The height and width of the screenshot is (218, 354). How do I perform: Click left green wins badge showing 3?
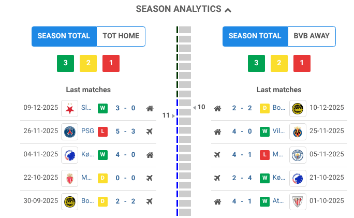point(65,63)
